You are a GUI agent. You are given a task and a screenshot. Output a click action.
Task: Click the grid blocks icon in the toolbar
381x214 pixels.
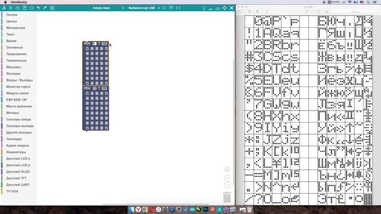click(52, 8)
